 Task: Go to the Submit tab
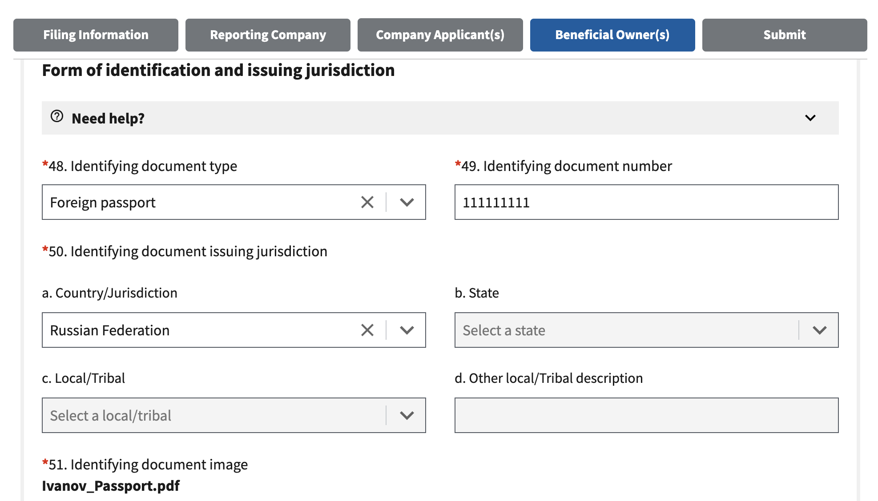coord(784,35)
